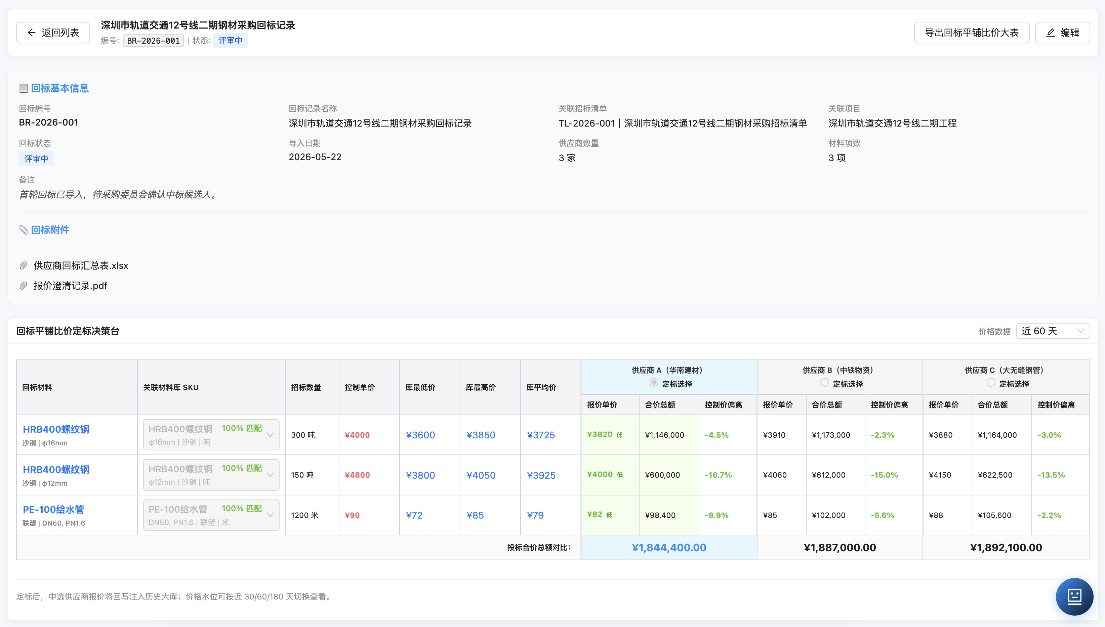Screen dimensions: 1105x627
Task: Click the paperclip icon beside 报价澄清记录.pdf
Action: point(24,286)
